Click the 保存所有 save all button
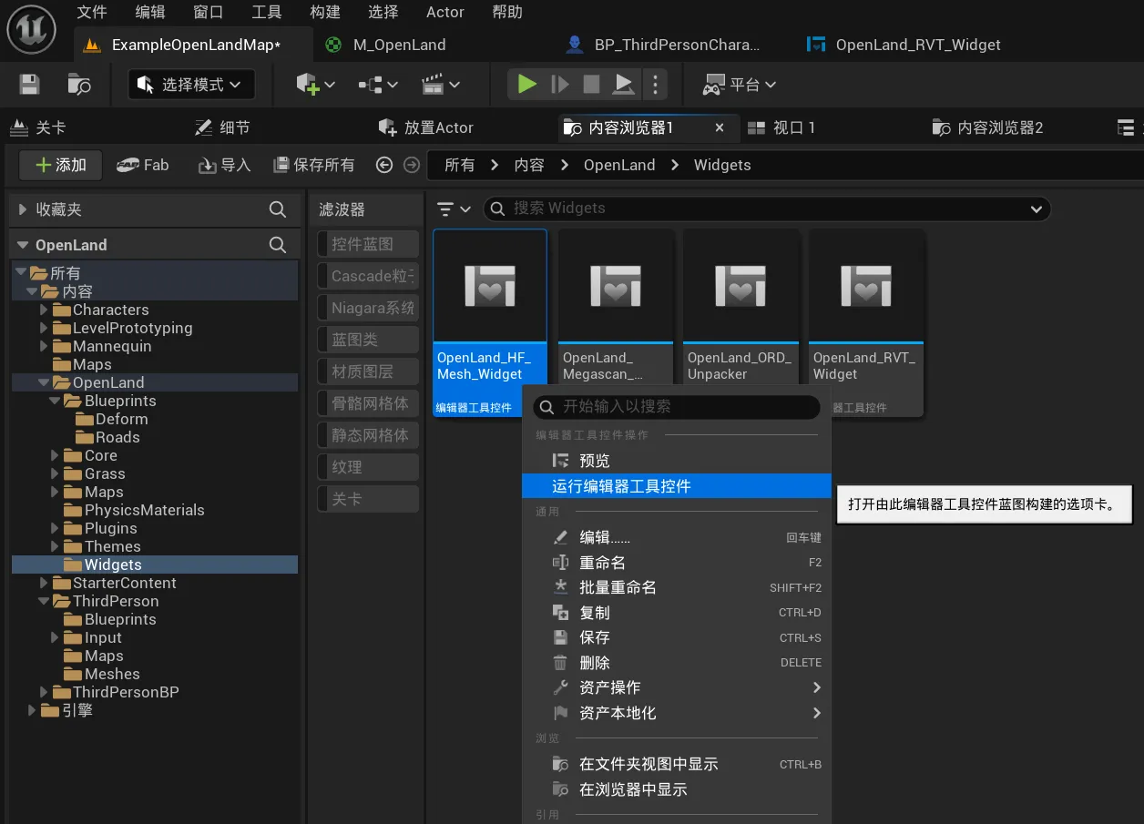Viewport: 1144px width, 824px height. point(314,165)
